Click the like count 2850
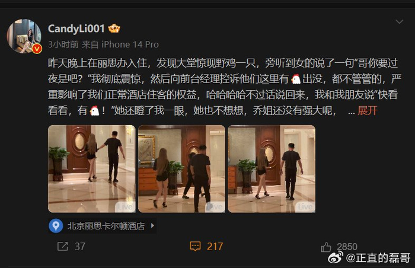The width and height of the screenshot is (415, 268). 347,247
